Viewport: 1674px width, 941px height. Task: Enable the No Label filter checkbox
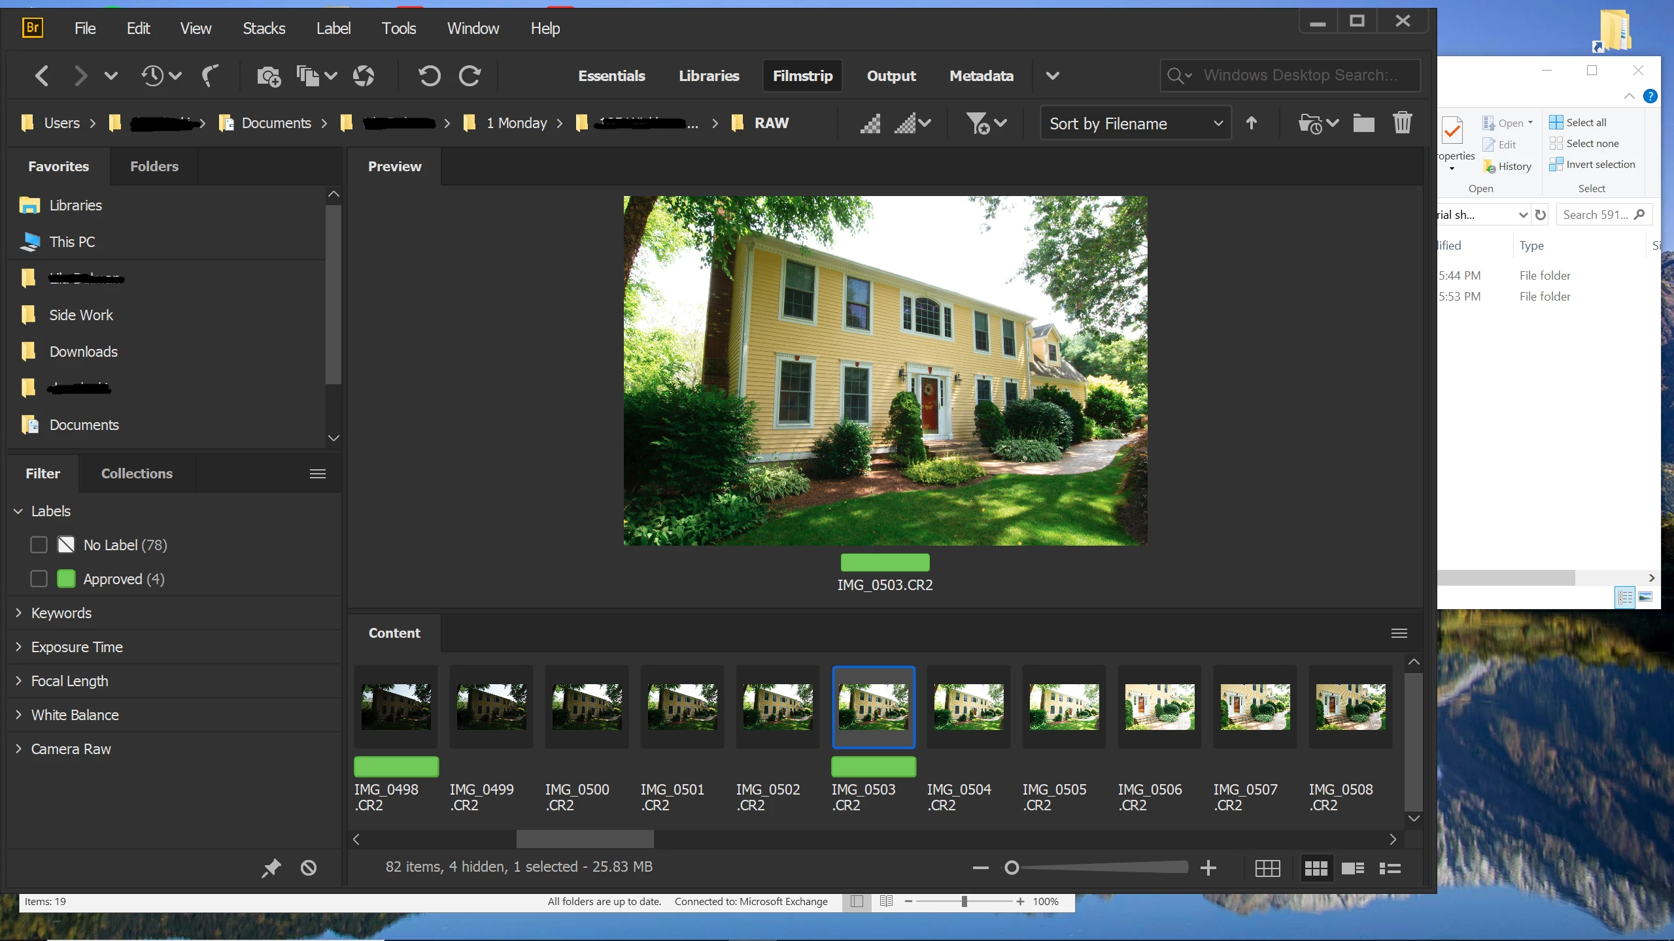click(39, 545)
